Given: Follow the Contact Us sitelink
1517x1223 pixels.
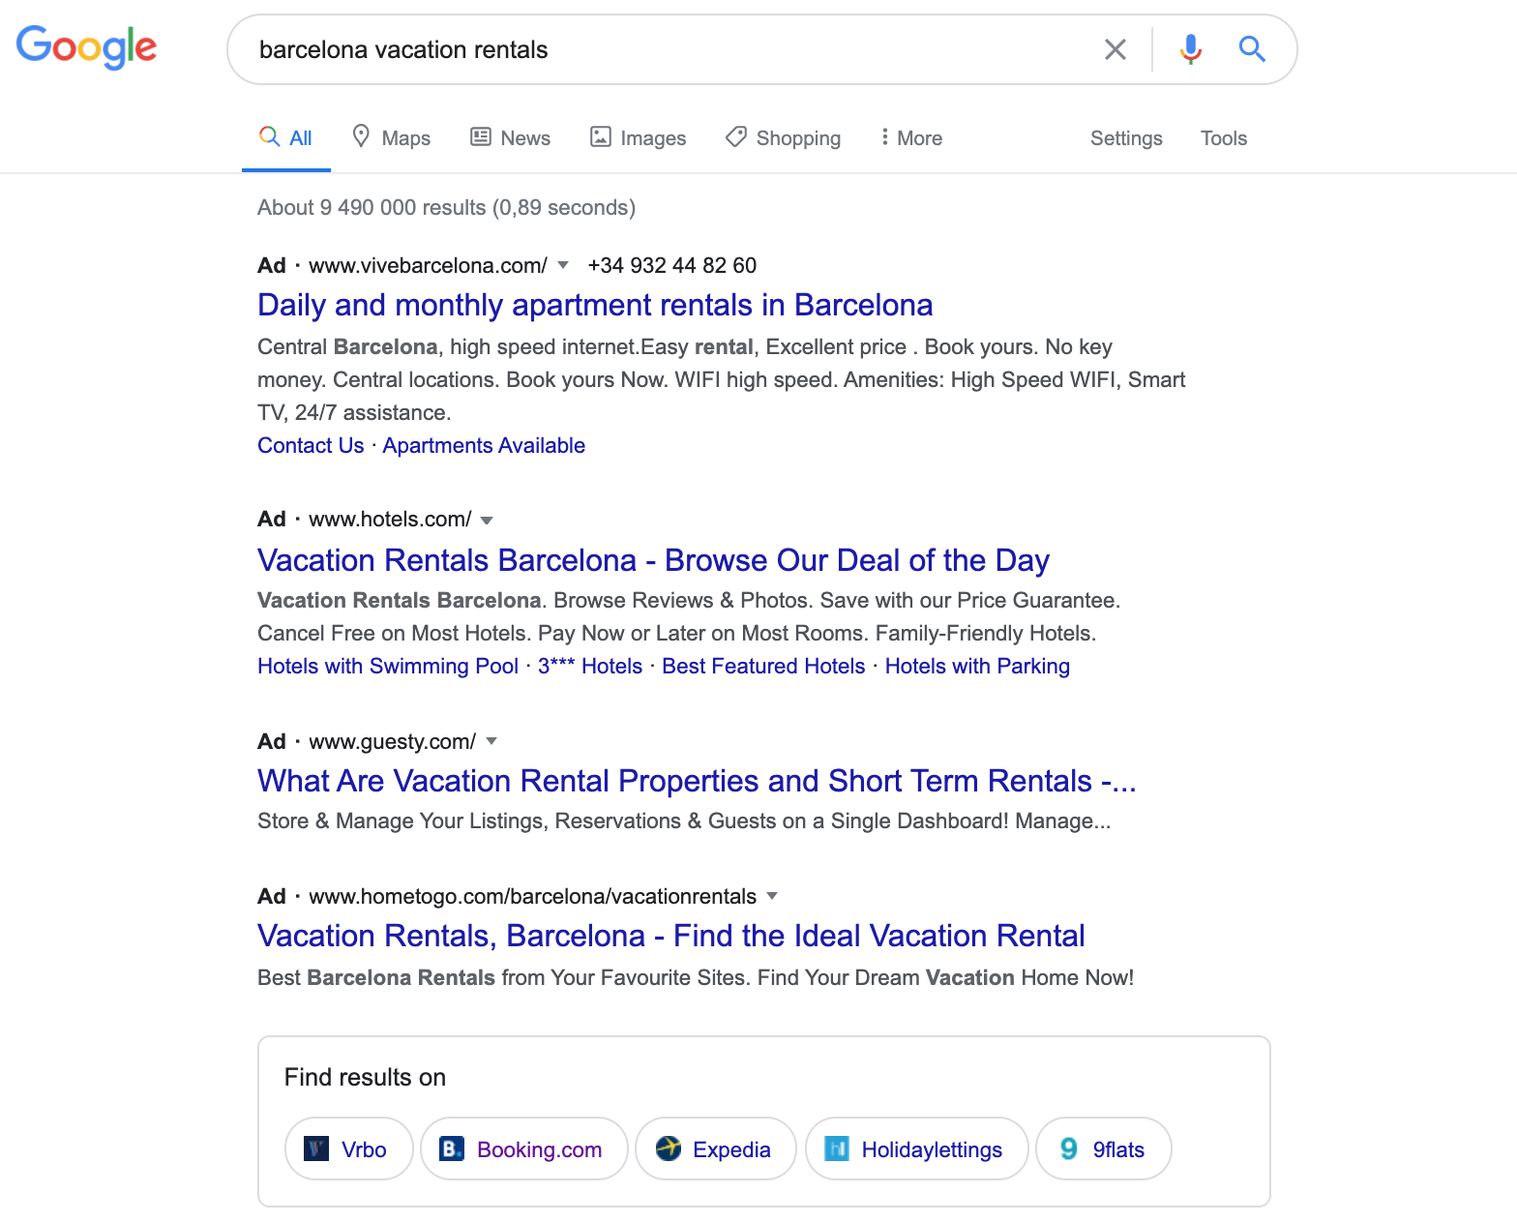Looking at the screenshot, I should coord(311,446).
